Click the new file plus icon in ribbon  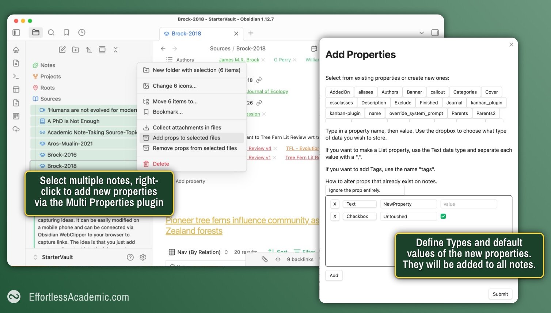tap(16, 103)
